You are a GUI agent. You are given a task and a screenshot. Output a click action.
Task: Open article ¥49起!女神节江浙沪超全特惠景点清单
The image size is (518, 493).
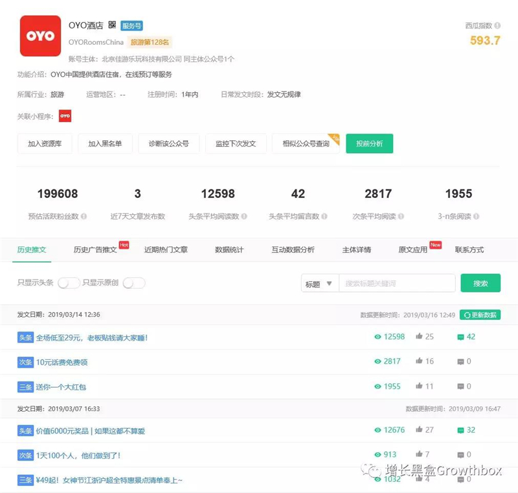click(x=109, y=480)
